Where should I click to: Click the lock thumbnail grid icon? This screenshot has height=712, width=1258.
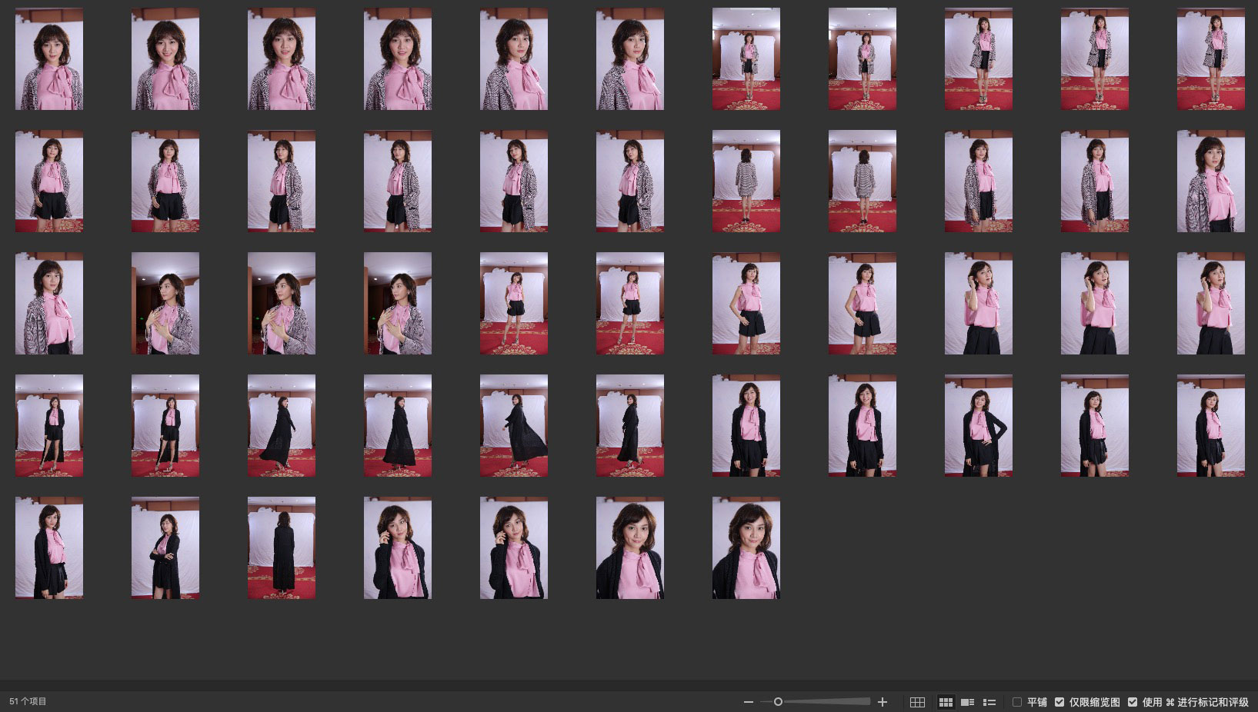917,702
